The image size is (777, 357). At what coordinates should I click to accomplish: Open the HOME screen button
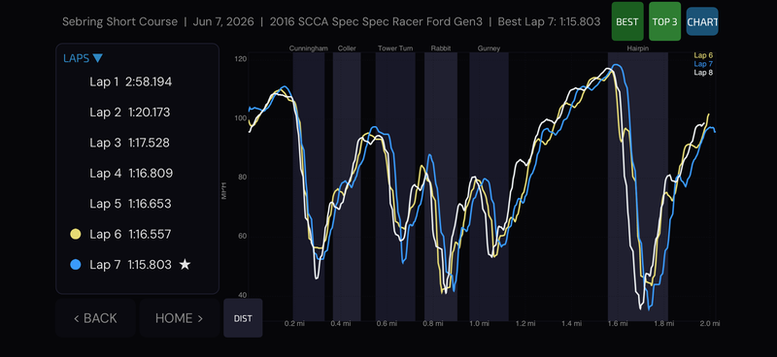(180, 318)
